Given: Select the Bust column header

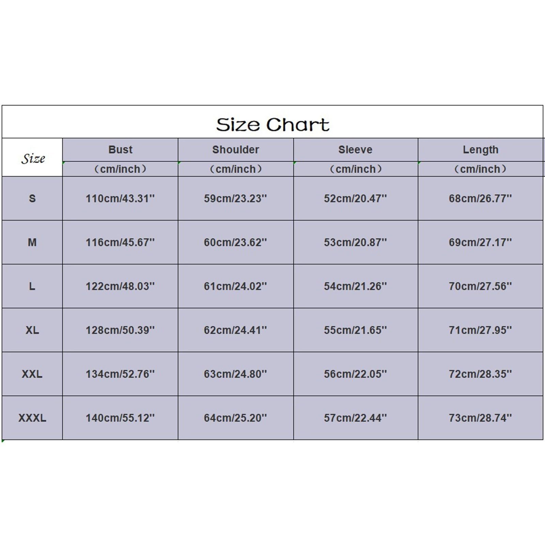Looking at the screenshot, I should pos(120,150).
